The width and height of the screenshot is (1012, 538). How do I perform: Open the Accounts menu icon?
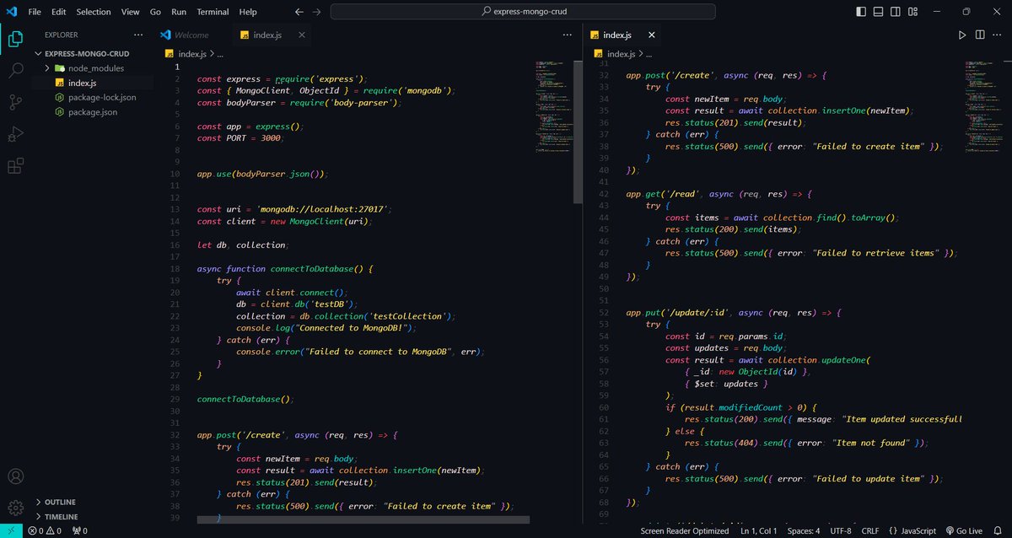click(15, 477)
